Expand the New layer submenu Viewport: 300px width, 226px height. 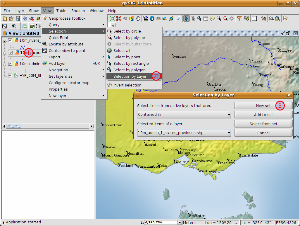(x=74, y=96)
